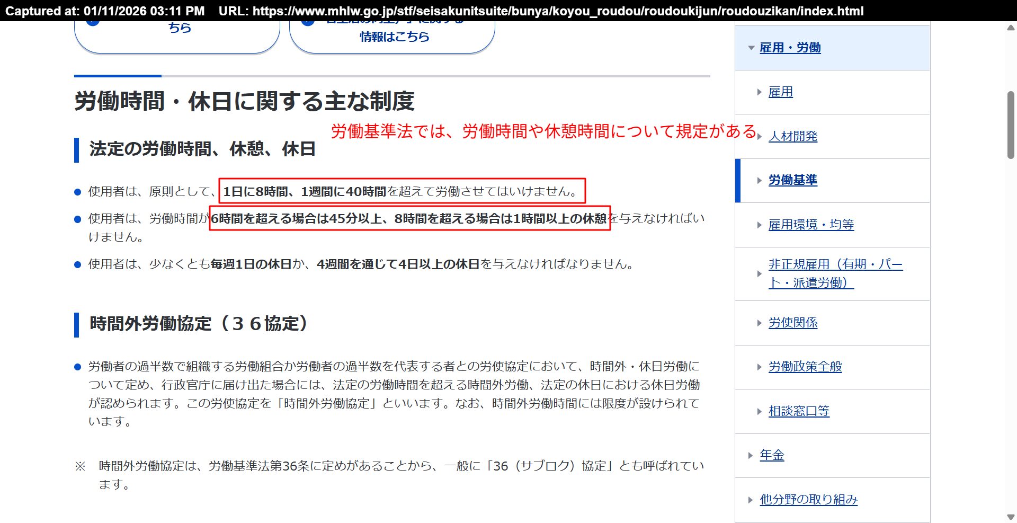Collapse the 雇用・労働 sidebar arrow
1017x523 pixels.
(751, 48)
